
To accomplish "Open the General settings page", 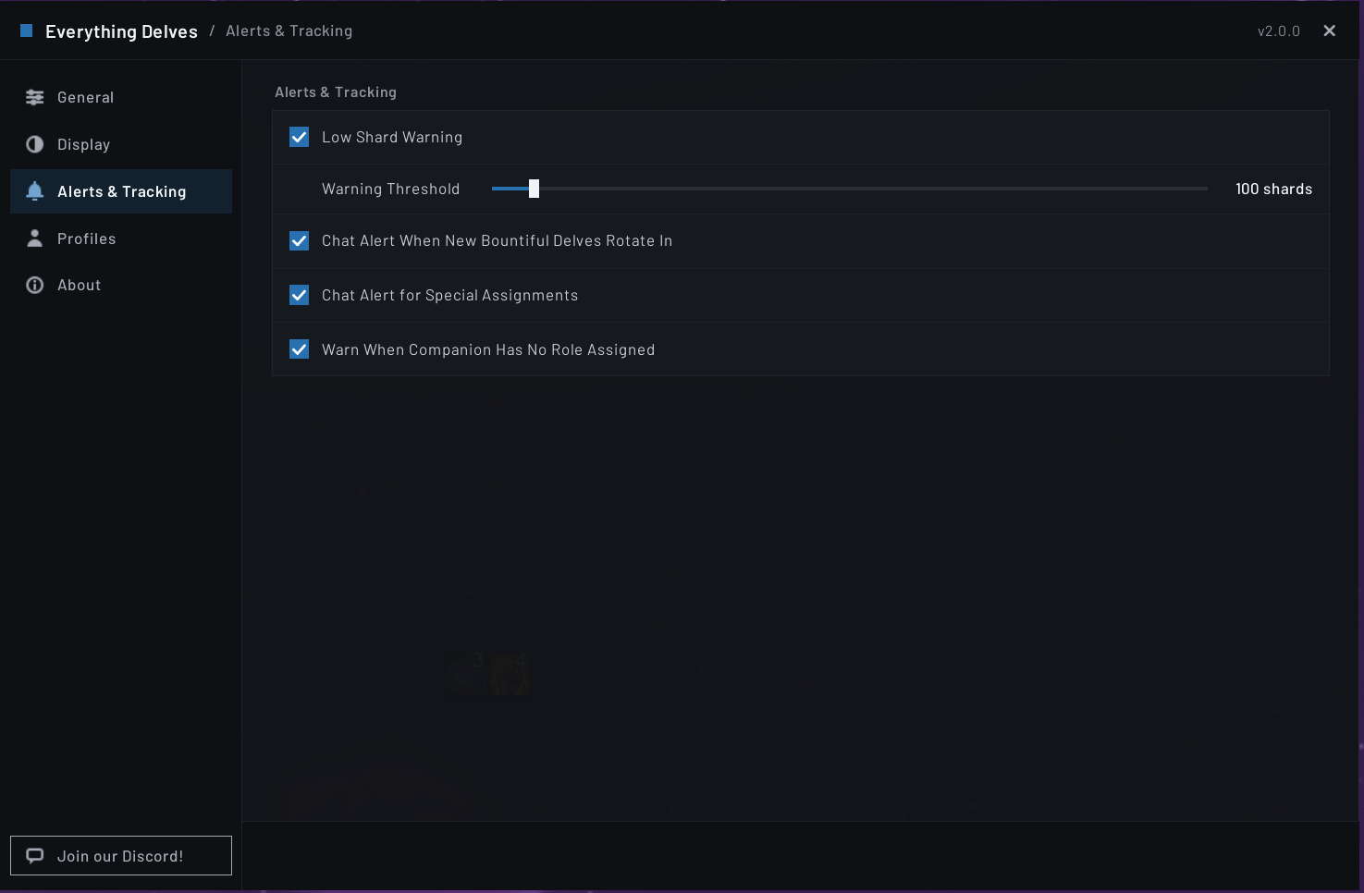I will pyautogui.click(x=121, y=97).
